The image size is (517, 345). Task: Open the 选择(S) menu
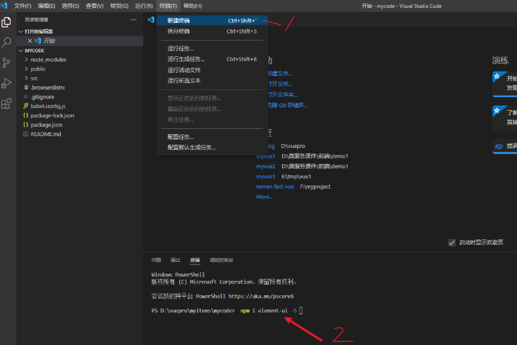pos(71,6)
